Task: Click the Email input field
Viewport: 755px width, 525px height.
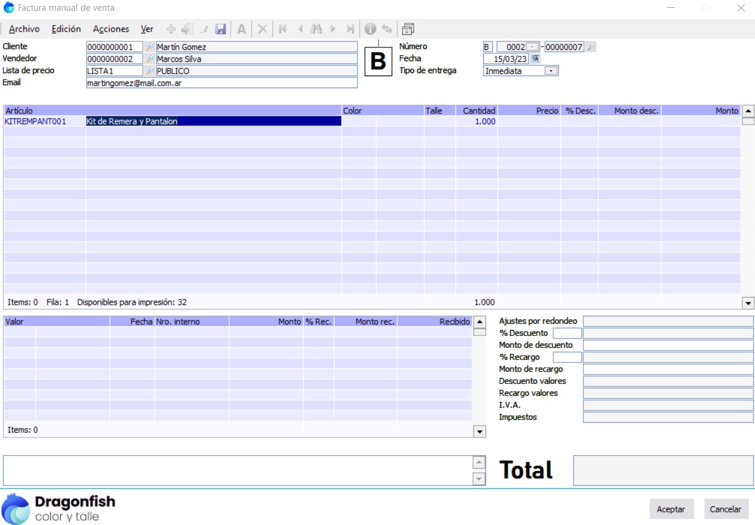Action: click(x=221, y=83)
